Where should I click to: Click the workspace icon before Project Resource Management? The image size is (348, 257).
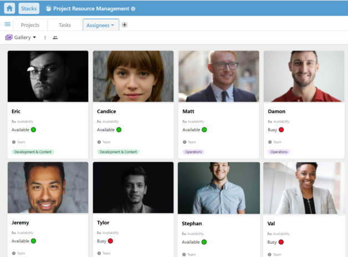point(48,9)
